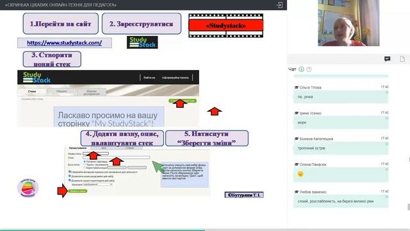
Task: Click the name Божена Капелюшна in chat
Action: click(x=316, y=139)
